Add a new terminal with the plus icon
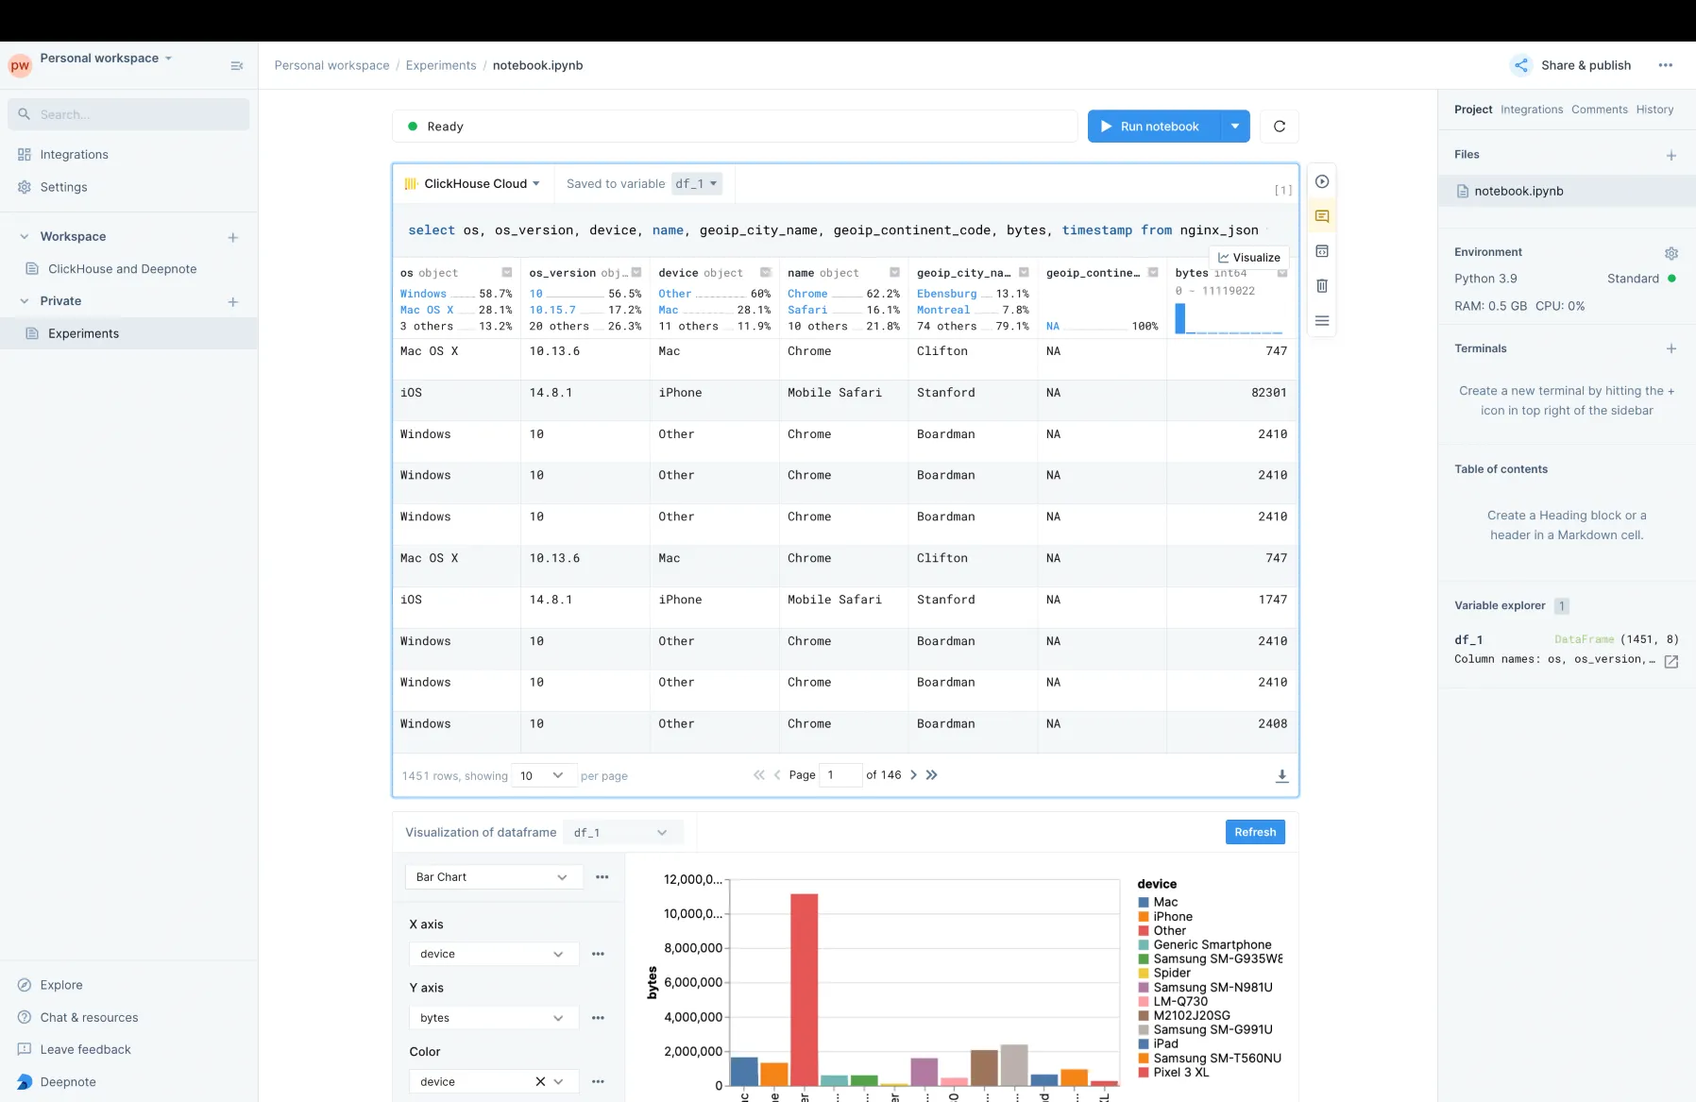Image resolution: width=1696 pixels, height=1102 pixels. pyautogui.click(x=1671, y=348)
